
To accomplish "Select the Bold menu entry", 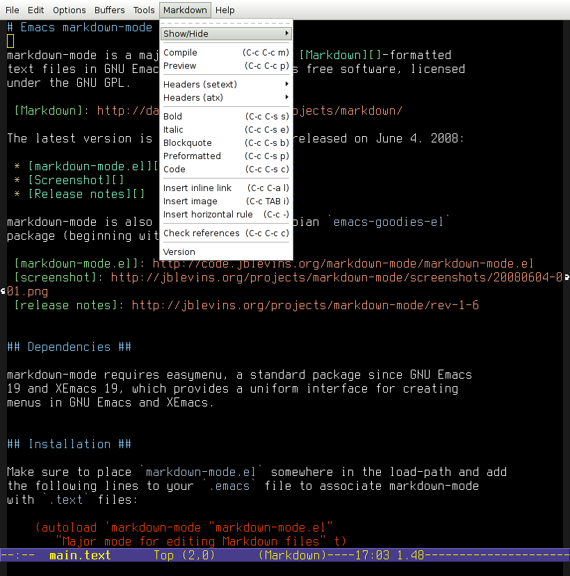I will pos(226,117).
